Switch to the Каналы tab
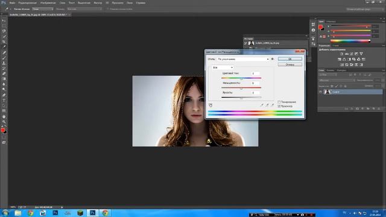The image size is (386, 217). click(330, 71)
